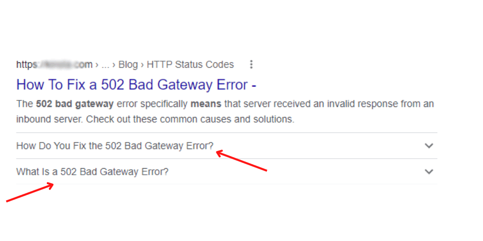Click the "Blog" breadcrumb segment
Image resolution: width=483 pixels, height=241 pixels.
pos(128,65)
